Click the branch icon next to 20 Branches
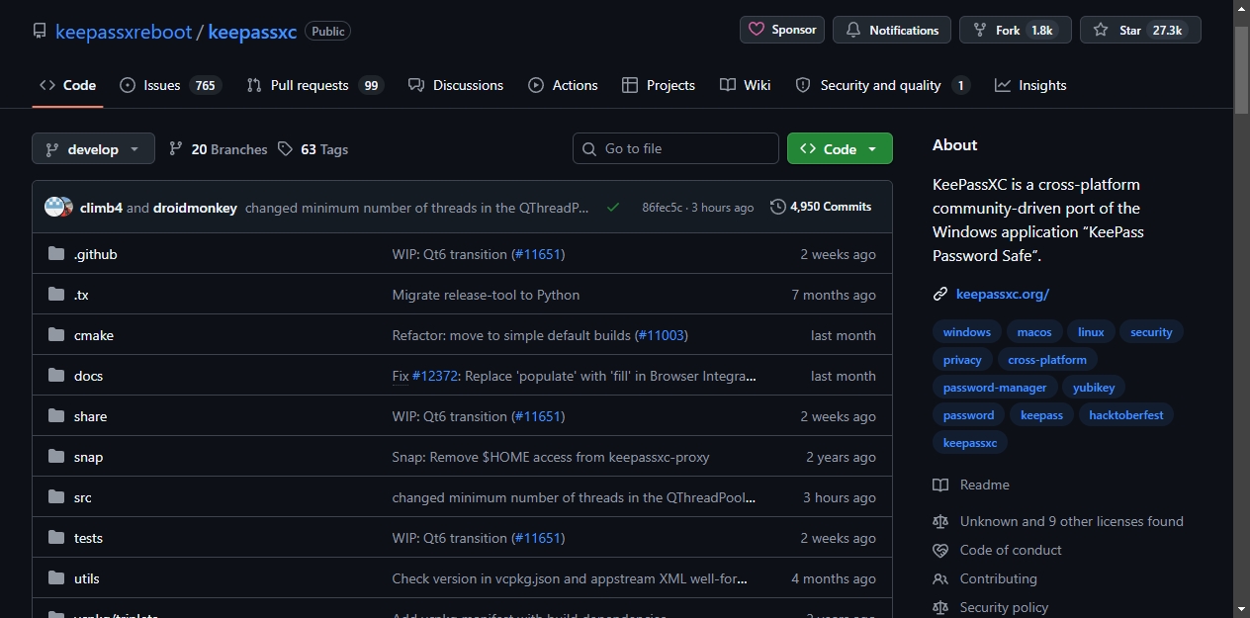1250x618 pixels. click(x=176, y=148)
